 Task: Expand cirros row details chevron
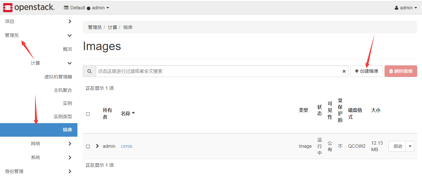[97, 146]
